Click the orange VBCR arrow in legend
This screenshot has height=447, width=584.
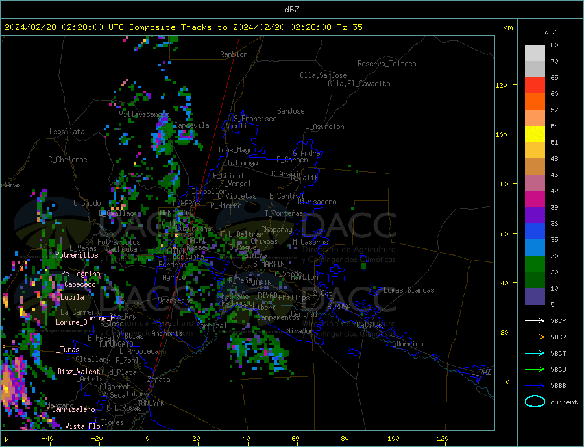tap(535, 337)
